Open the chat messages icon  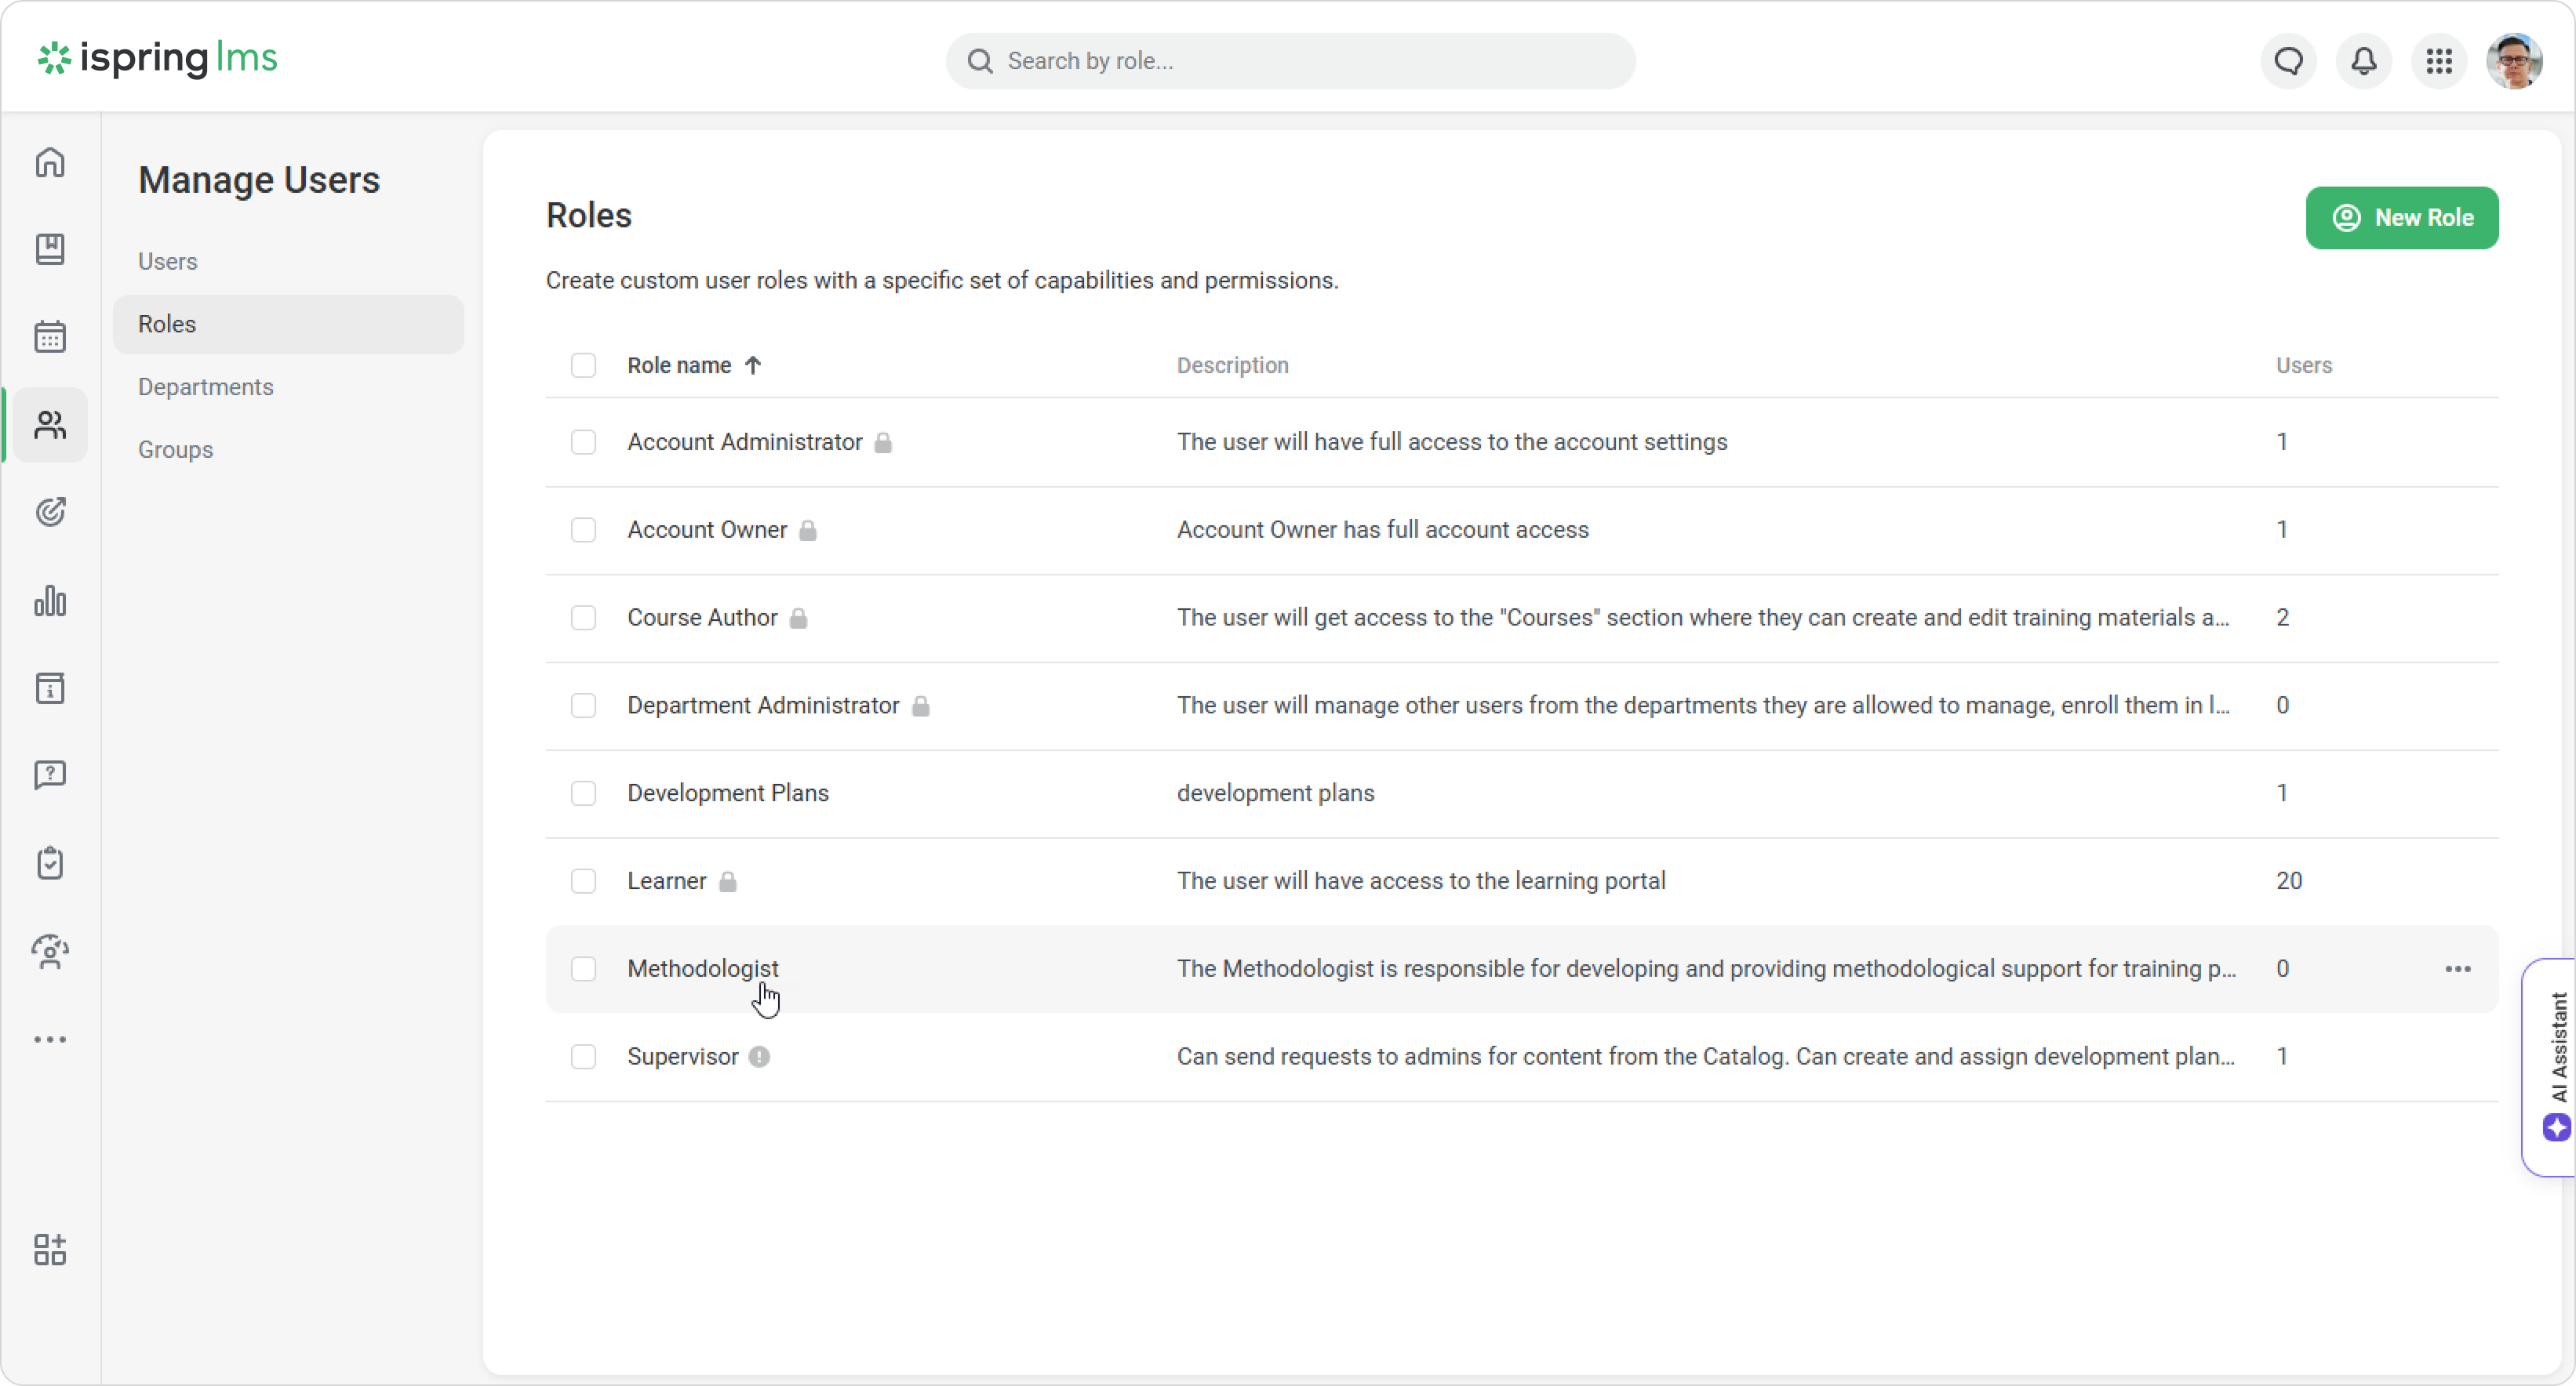tap(2288, 61)
